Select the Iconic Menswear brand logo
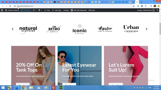 tap(80, 29)
